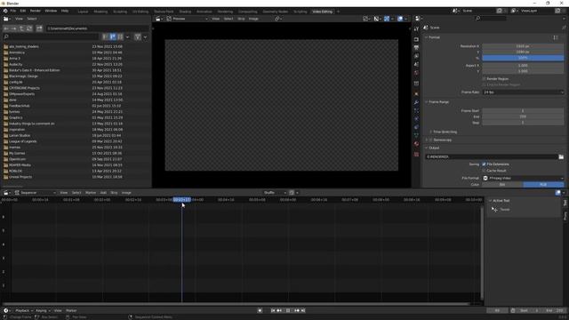Viewport: 569px width, 320px height.
Task: Click the folder browse icon beside output path
Action: point(561,156)
